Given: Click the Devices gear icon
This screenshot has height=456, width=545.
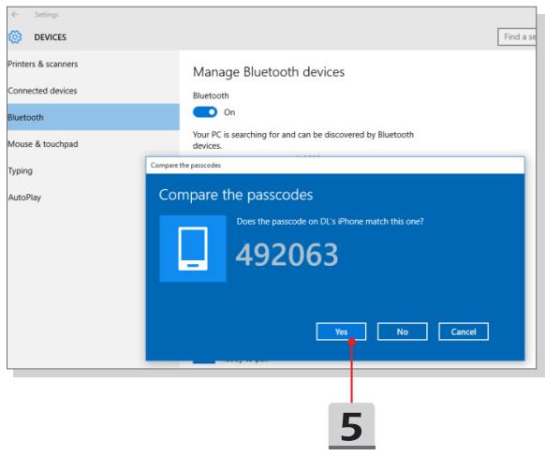Looking at the screenshot, I should pos(15,37).
